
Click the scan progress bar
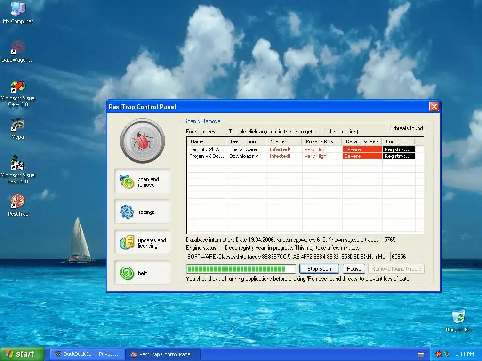click(x=241, y=268)
